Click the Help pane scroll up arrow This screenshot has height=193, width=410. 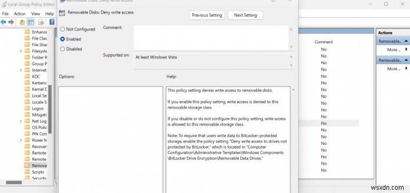[x=293, y=90]
